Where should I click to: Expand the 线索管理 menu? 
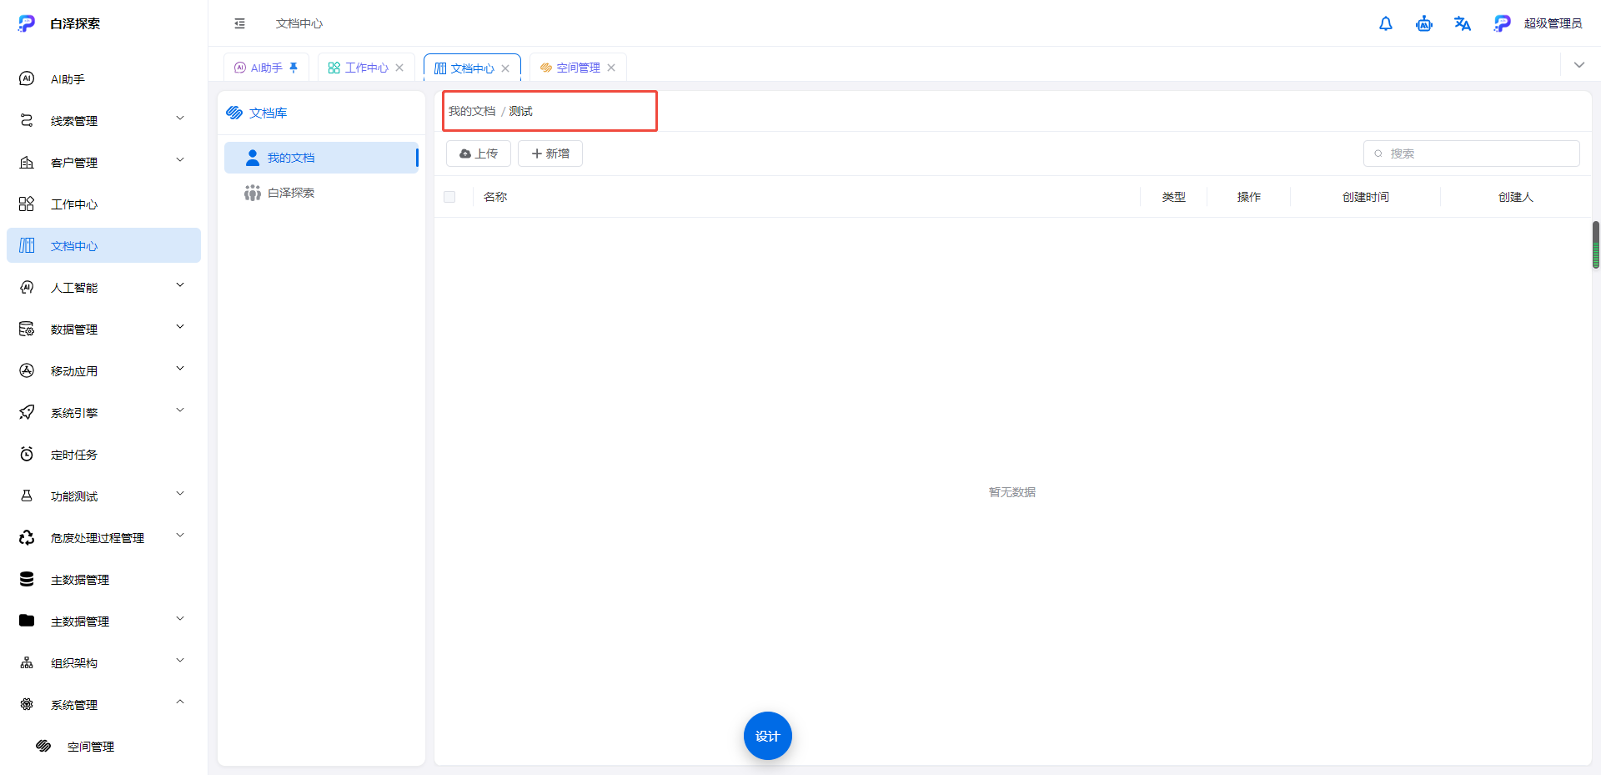coord(103,121)
